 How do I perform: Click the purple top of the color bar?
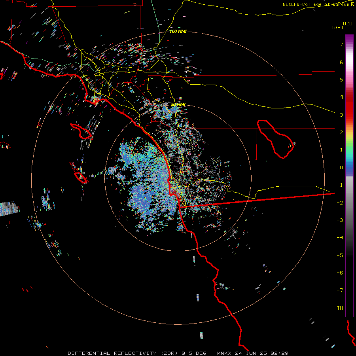coord(349,39)
